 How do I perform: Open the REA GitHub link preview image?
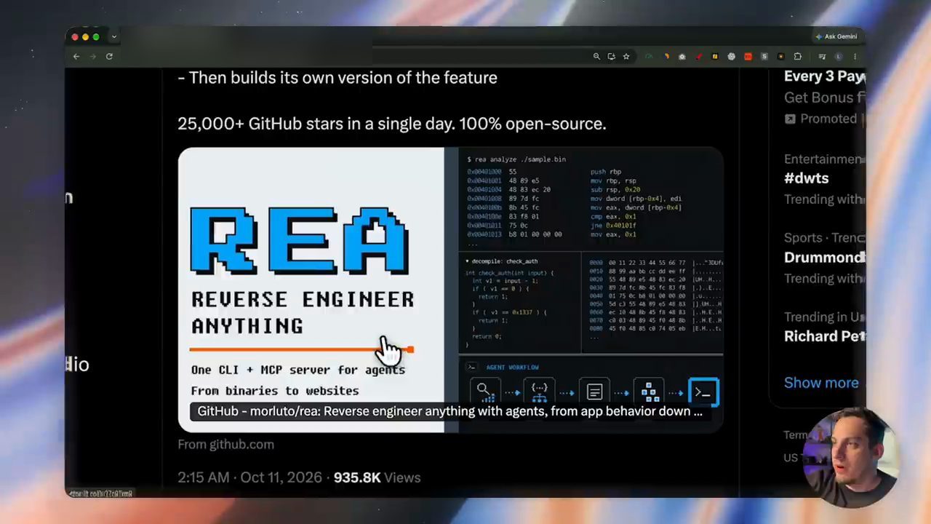point(450,290)
